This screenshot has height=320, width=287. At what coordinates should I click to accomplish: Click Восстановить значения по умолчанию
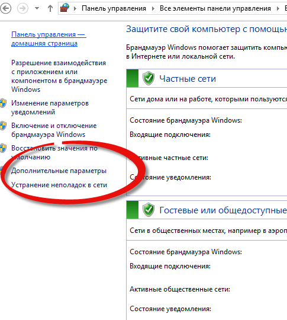click(x=54, y=152)
